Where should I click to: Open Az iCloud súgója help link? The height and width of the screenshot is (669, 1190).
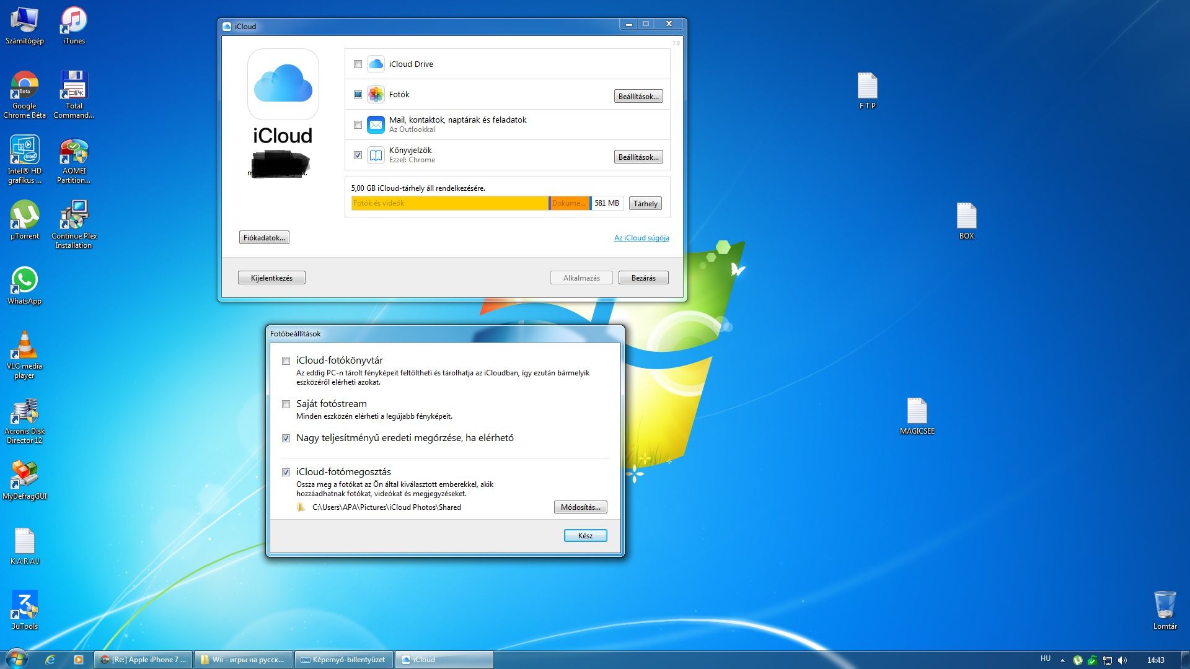[x=641, y=237]
